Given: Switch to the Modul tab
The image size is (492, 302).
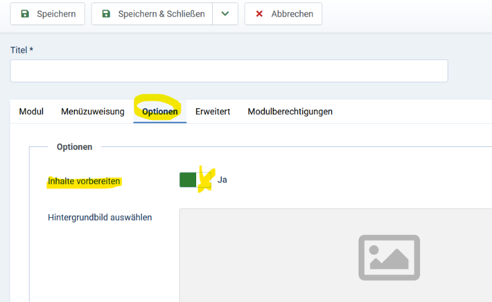Looking at the screenshot, I should coord(31,111).
